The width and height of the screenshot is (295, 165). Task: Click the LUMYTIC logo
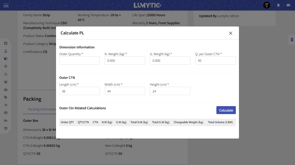click(147, 5)
